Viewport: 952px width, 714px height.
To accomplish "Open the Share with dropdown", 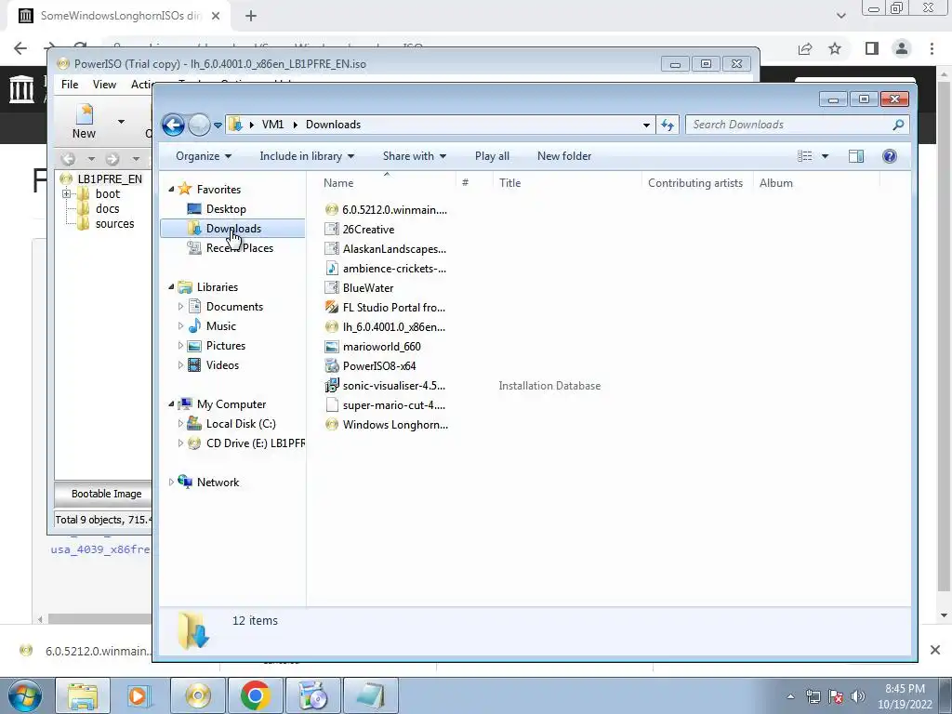I will tap(415, 156).
